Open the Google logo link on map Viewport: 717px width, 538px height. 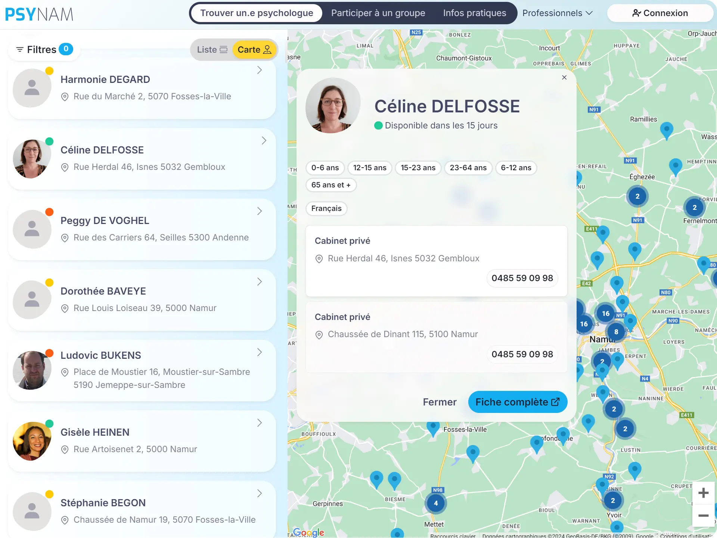308,532
